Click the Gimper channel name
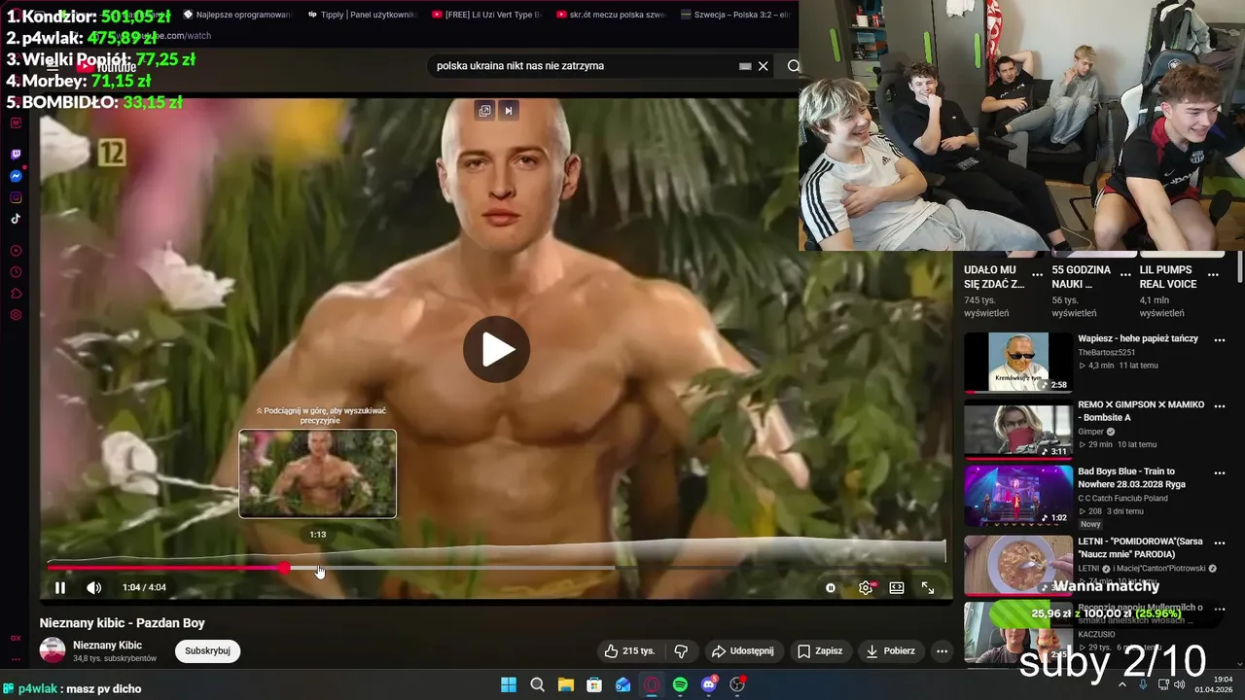 click(x=1090, y=432)
